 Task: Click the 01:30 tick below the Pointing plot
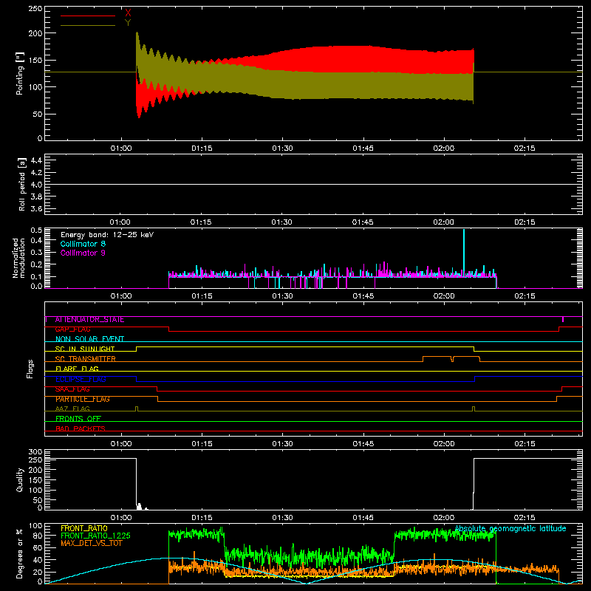(283, 148)
